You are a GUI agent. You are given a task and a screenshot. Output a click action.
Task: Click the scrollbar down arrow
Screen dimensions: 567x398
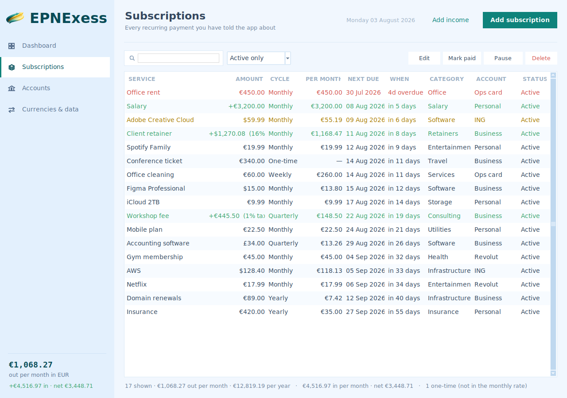pyautogui.click(x=553, y=373)
